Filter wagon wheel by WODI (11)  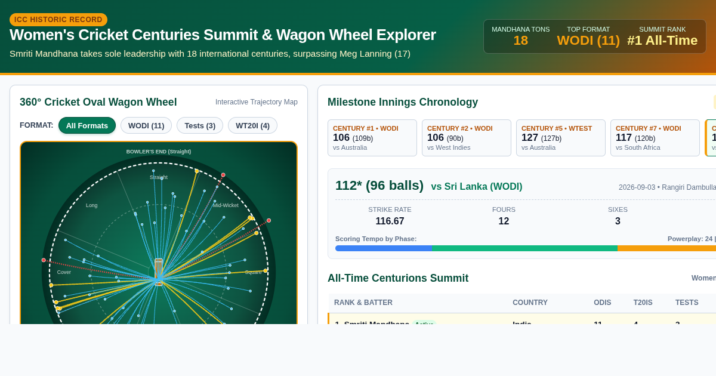[146, 125]
